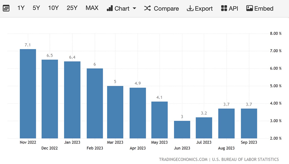Click the Export download icon
The image size is (289, 164).
click(190, 8)
